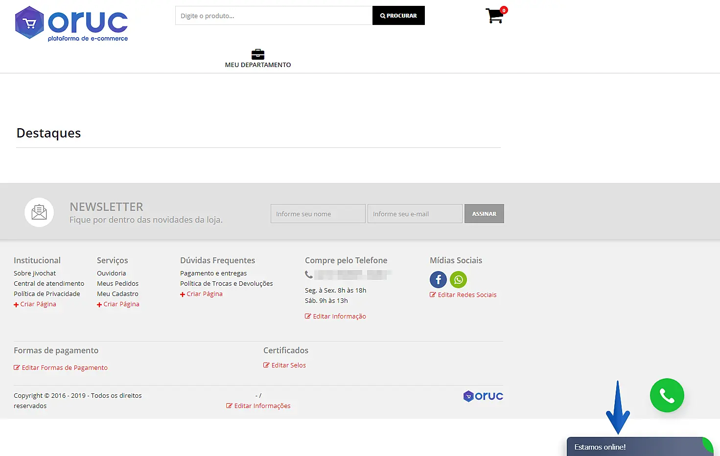The width and height of the screenshot is (720, 456).
Task: Click 'Criar Página' under Institucional
Action: 38,304
